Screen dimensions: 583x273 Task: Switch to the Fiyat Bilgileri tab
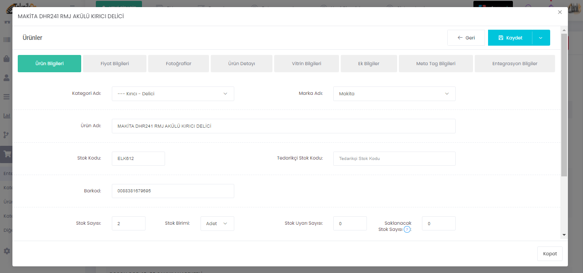coord(114,63)
